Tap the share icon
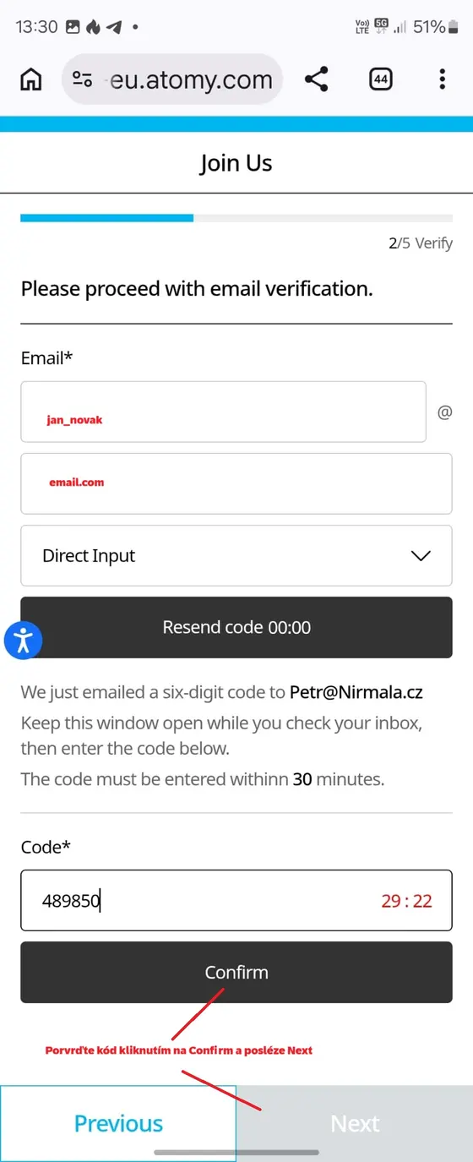Image resolution: width=473 pixels, height=1162 pixels. coord(316,79)
